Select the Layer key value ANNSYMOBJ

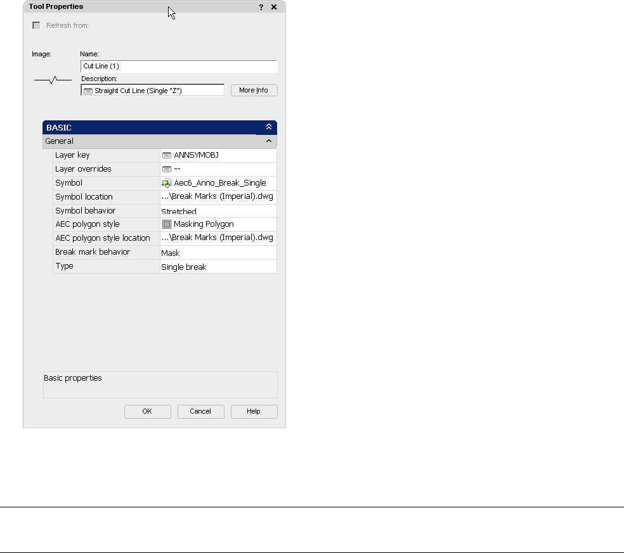[196, 155]
